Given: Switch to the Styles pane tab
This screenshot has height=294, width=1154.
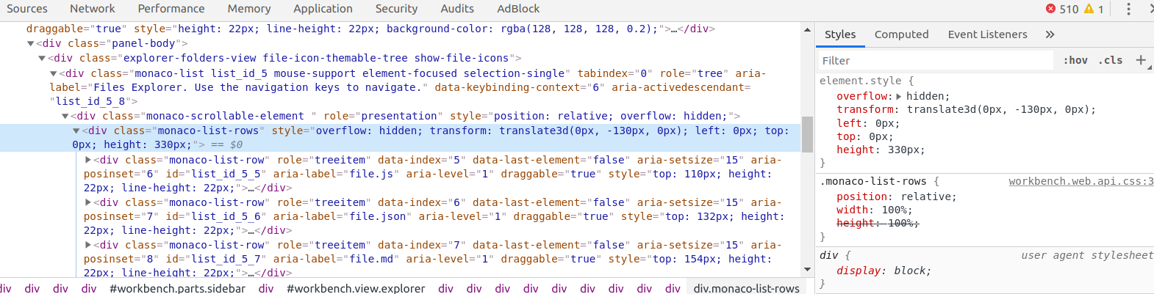Looking at the screenshot, I should click(x=840, y=34).
